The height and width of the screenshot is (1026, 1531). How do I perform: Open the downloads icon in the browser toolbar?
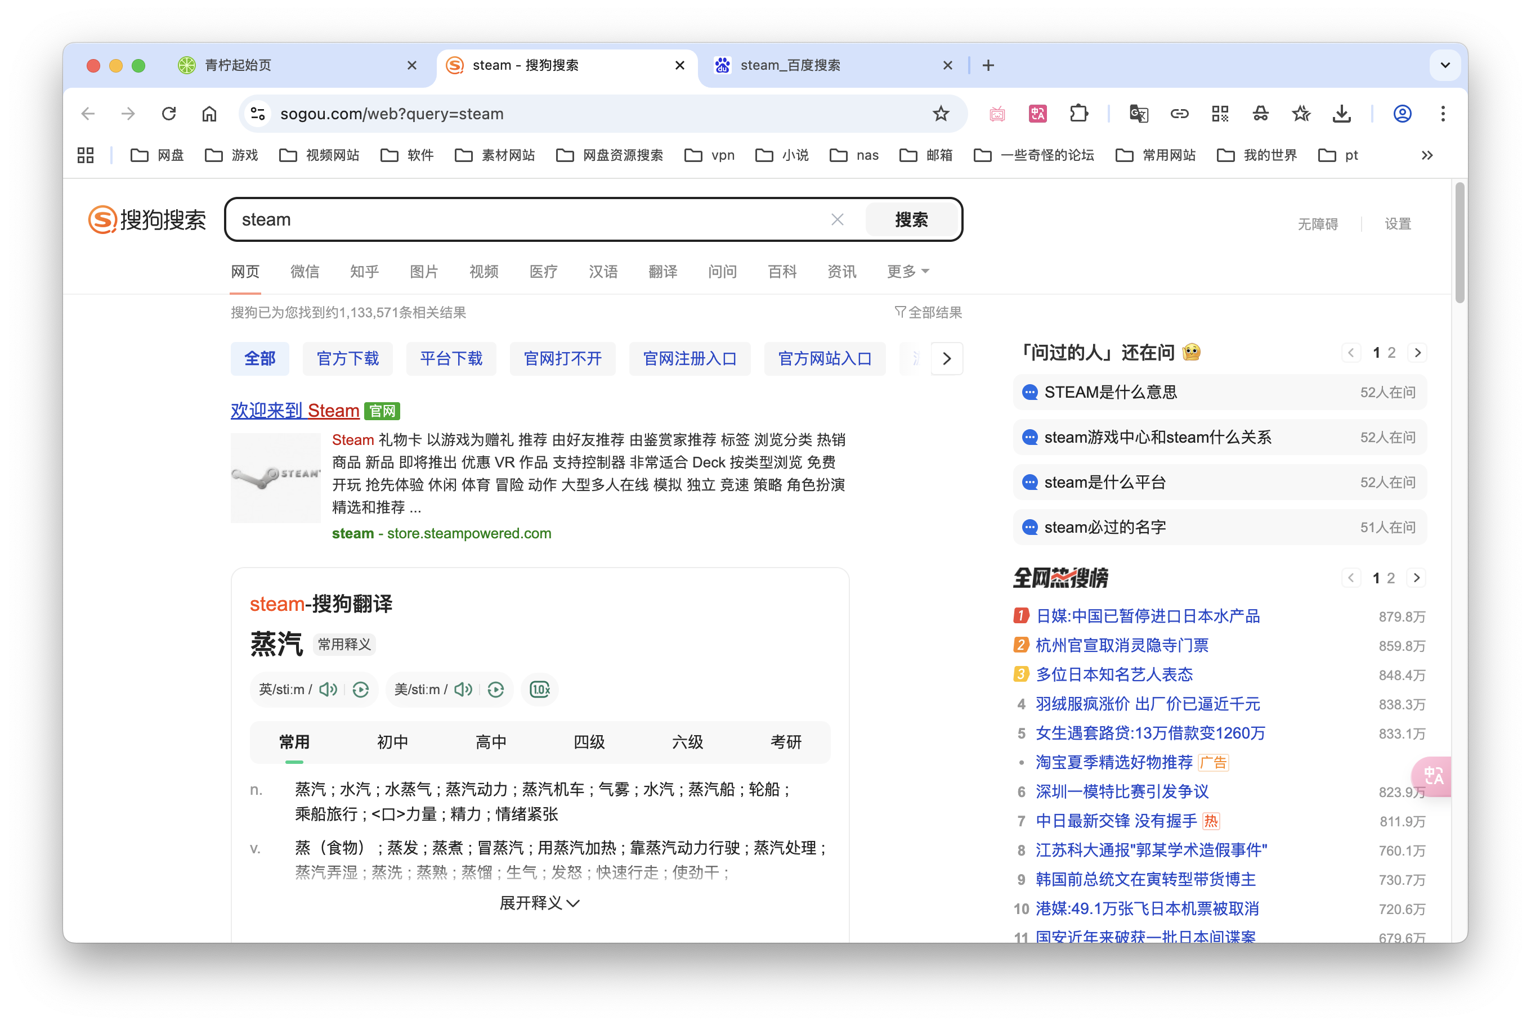tap(1341, 113)
